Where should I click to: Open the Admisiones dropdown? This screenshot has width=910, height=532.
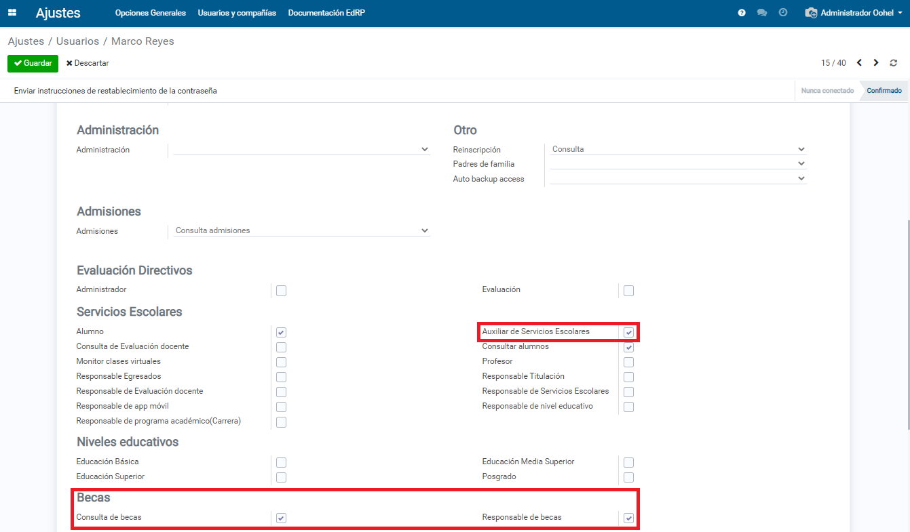[x=301, y=230]
